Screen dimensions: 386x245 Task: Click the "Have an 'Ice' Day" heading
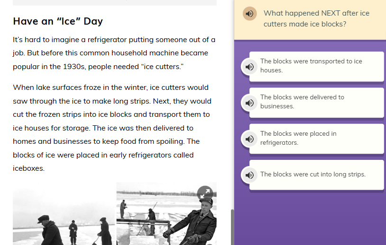(x=58, y=21)
